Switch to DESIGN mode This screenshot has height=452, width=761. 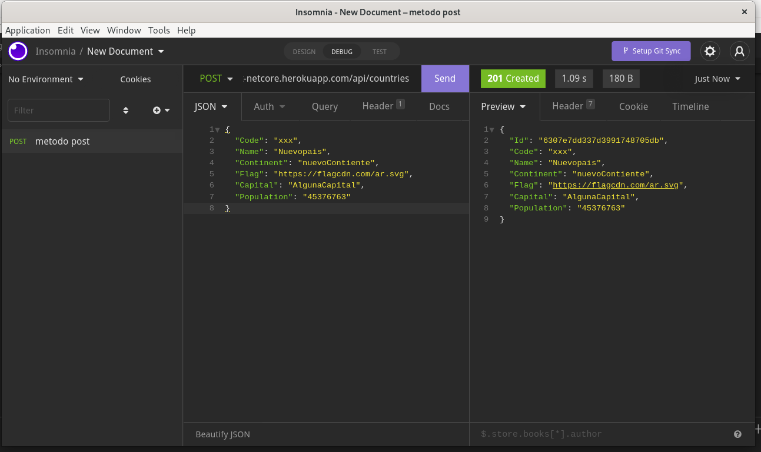(x=304, y=51)
